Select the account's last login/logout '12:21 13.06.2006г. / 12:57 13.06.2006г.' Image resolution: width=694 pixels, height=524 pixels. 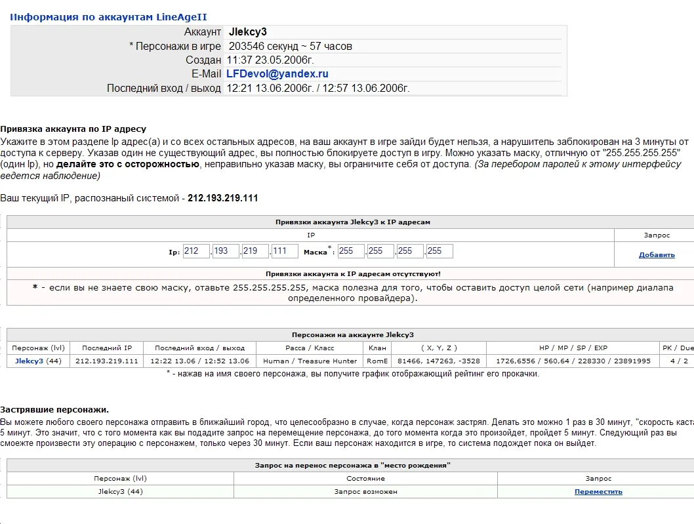tap(318, 88)
